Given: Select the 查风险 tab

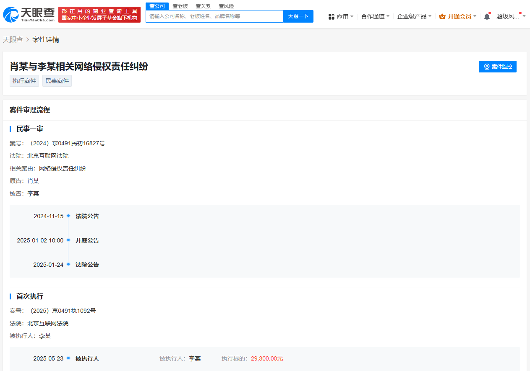Looking at the screenshot, I should point(226,6).
